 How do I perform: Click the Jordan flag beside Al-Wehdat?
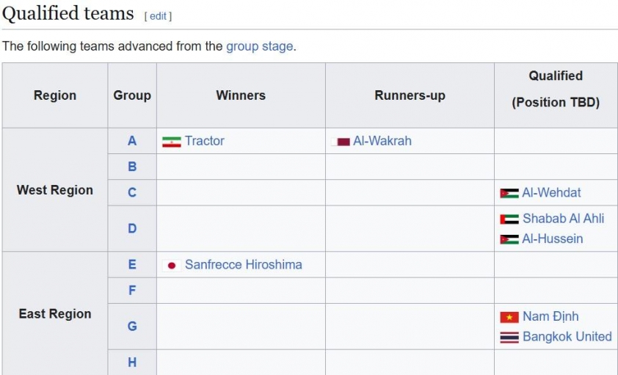coord(509,194)
